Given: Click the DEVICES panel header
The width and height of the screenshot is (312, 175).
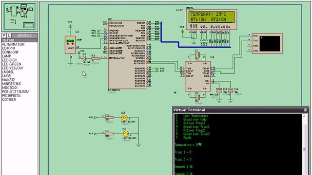Looking at the screenshot, I should click(x=24, y=35).
